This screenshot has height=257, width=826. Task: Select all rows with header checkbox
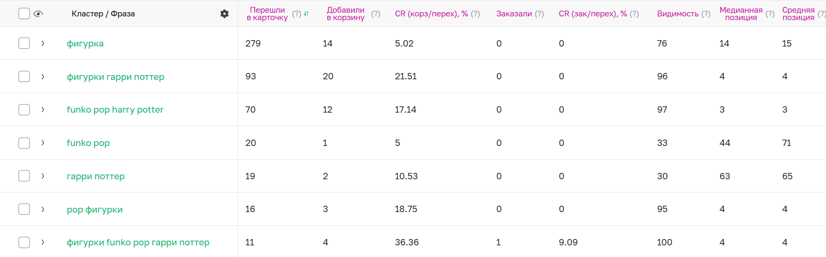(24, 14)
